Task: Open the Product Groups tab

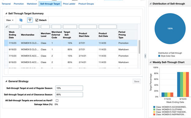Action: [86, 4]
